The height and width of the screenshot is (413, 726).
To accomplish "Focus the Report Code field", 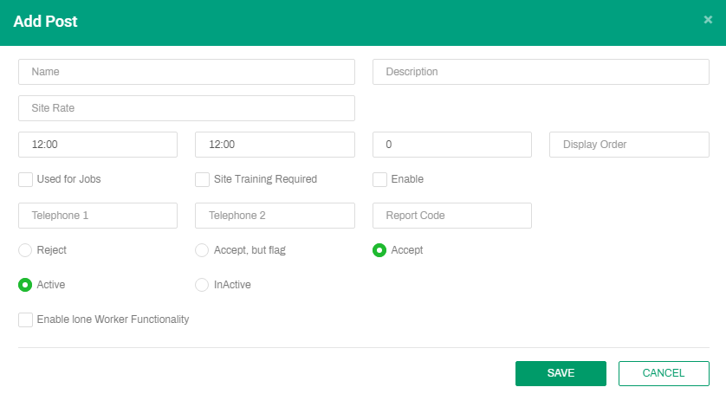I will point(451,216).
